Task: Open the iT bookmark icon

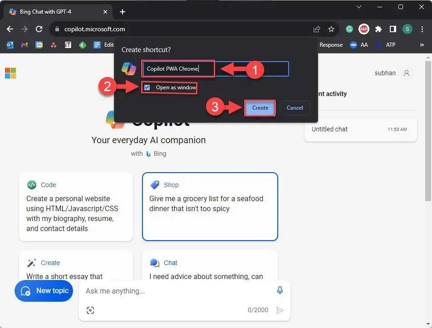Action: [68, 45]
